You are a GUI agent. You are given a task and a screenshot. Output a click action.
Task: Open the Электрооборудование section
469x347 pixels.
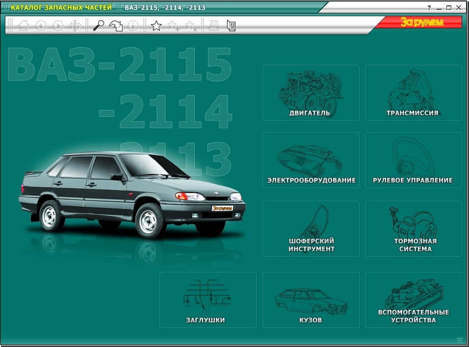(311, 160)
